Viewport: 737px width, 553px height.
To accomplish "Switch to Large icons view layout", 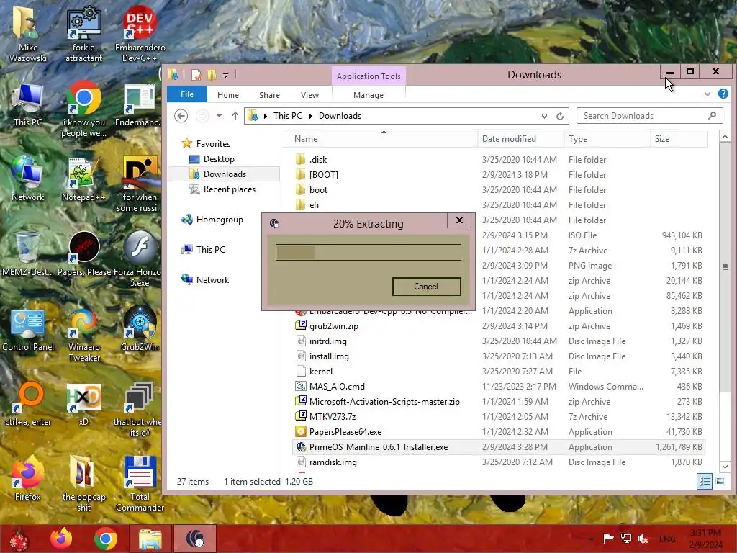I will click(x=720, y=482).
